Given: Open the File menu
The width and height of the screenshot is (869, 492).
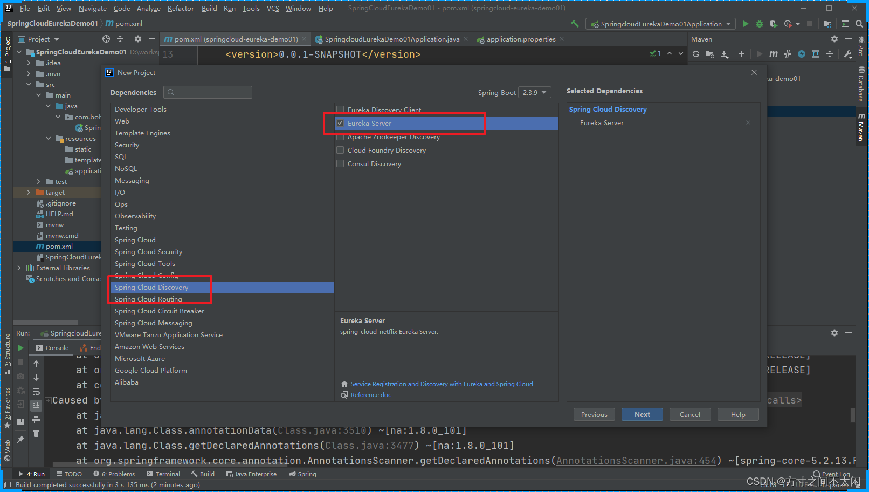Looking at the screenshot, I should (x=25, y=8).
